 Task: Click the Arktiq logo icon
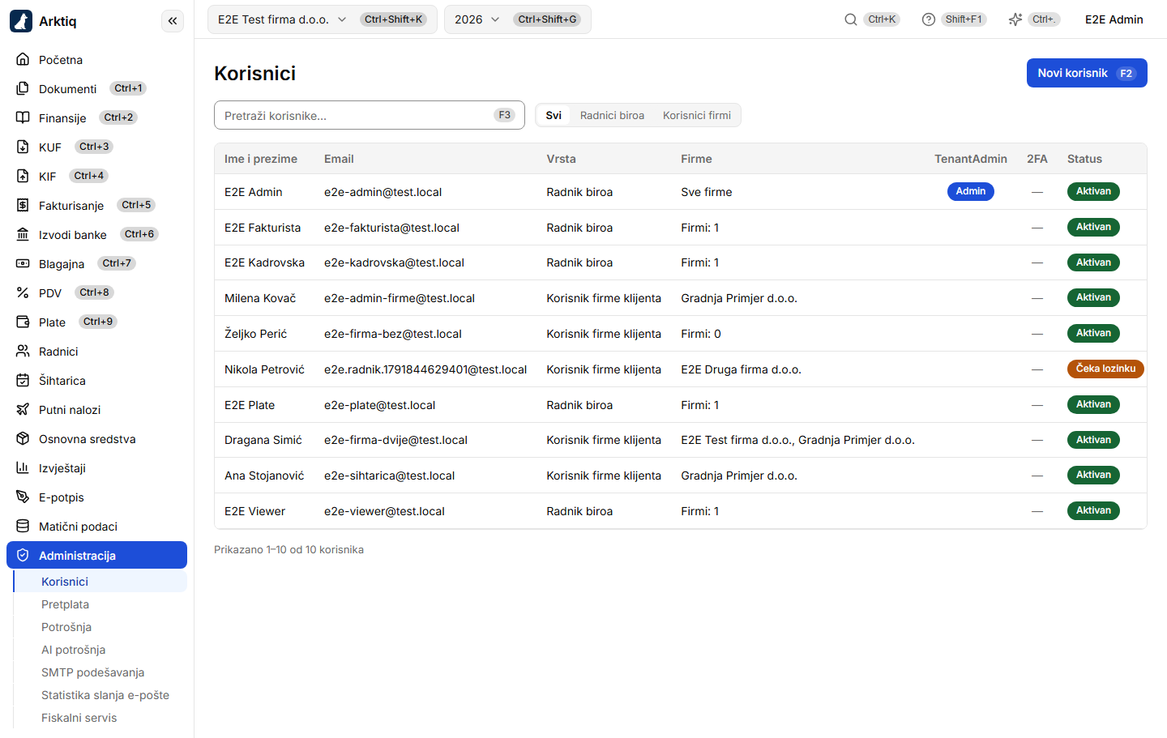pyautogui.click(x=21, y=21)
